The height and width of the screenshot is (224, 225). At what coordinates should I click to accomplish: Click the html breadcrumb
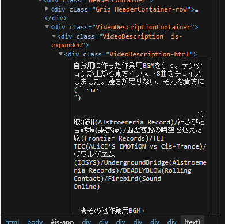coord(12,222)
